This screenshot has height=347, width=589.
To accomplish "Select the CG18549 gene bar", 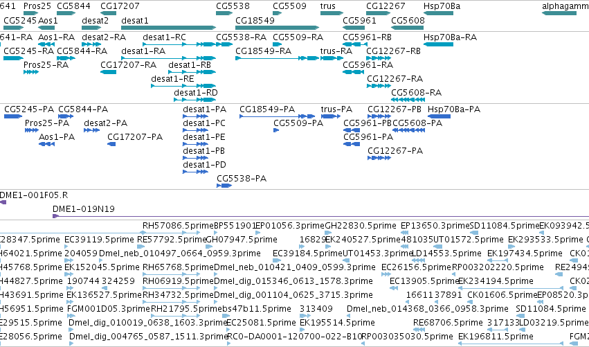I will point(278,28).
